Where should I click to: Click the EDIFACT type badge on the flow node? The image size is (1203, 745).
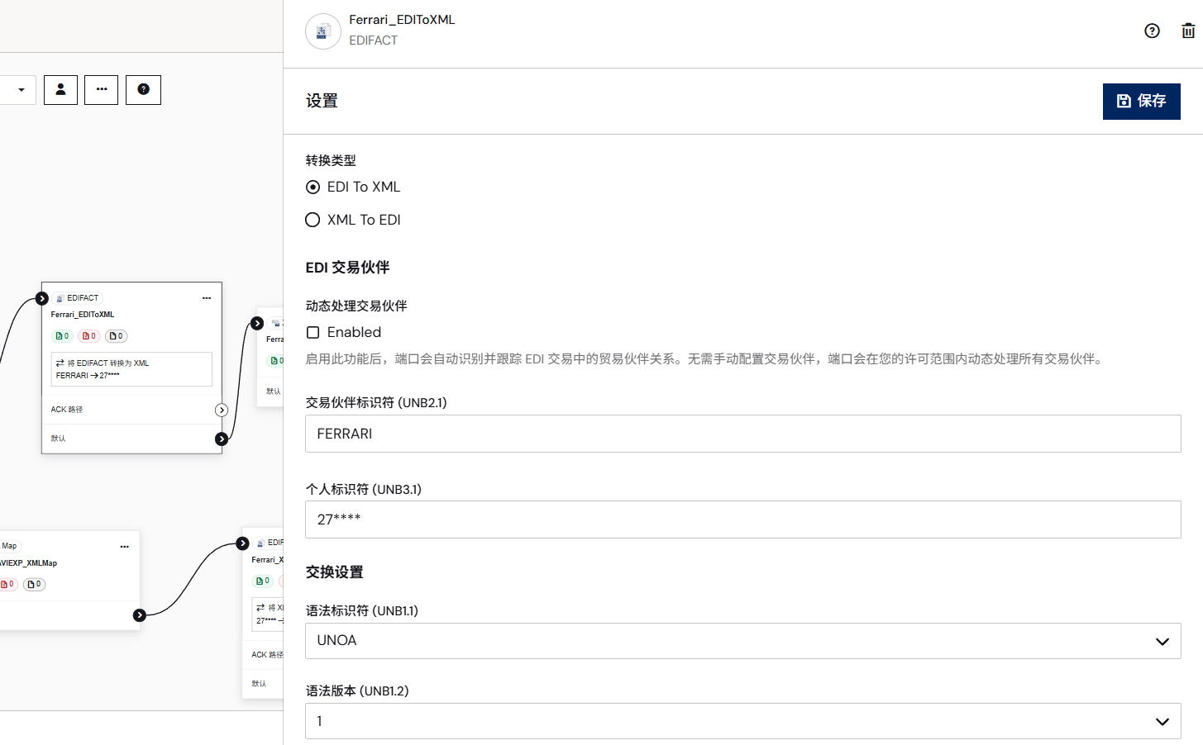[77, 298]
